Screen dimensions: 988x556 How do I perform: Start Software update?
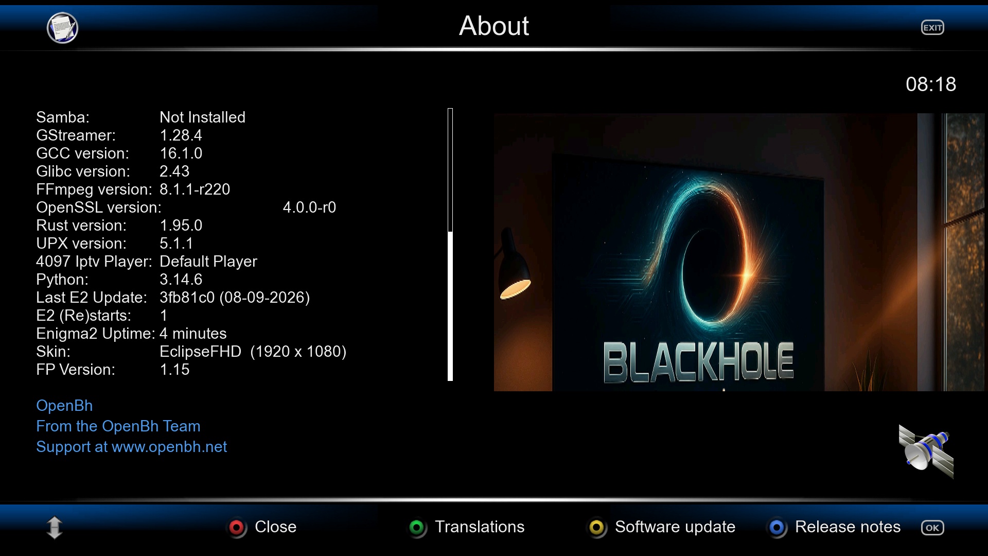[675, 527]
